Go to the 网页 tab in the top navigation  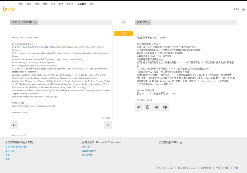tap(21, 4)
